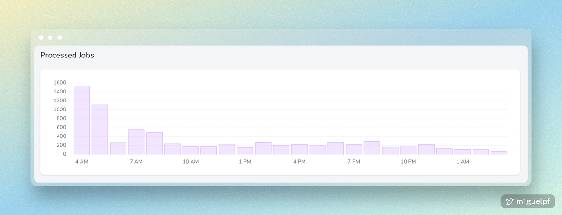This screenshot has width=562, height=215.
Task: Select the tallest bar above 4 AM
Action: point(81,120)
